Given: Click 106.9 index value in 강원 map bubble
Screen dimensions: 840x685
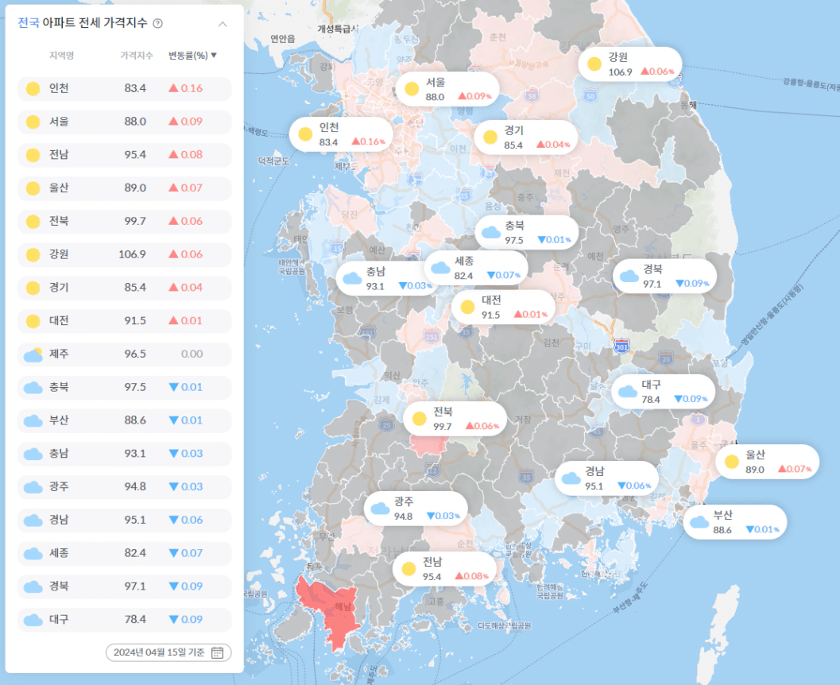Looking at the screenshot, I should pyautogui.click(x=620, y=72).
